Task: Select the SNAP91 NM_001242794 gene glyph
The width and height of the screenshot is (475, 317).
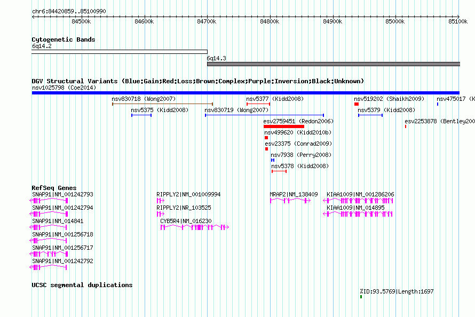Action: point(49,214)
